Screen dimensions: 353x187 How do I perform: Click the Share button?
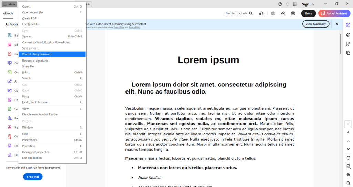[309, 13]
